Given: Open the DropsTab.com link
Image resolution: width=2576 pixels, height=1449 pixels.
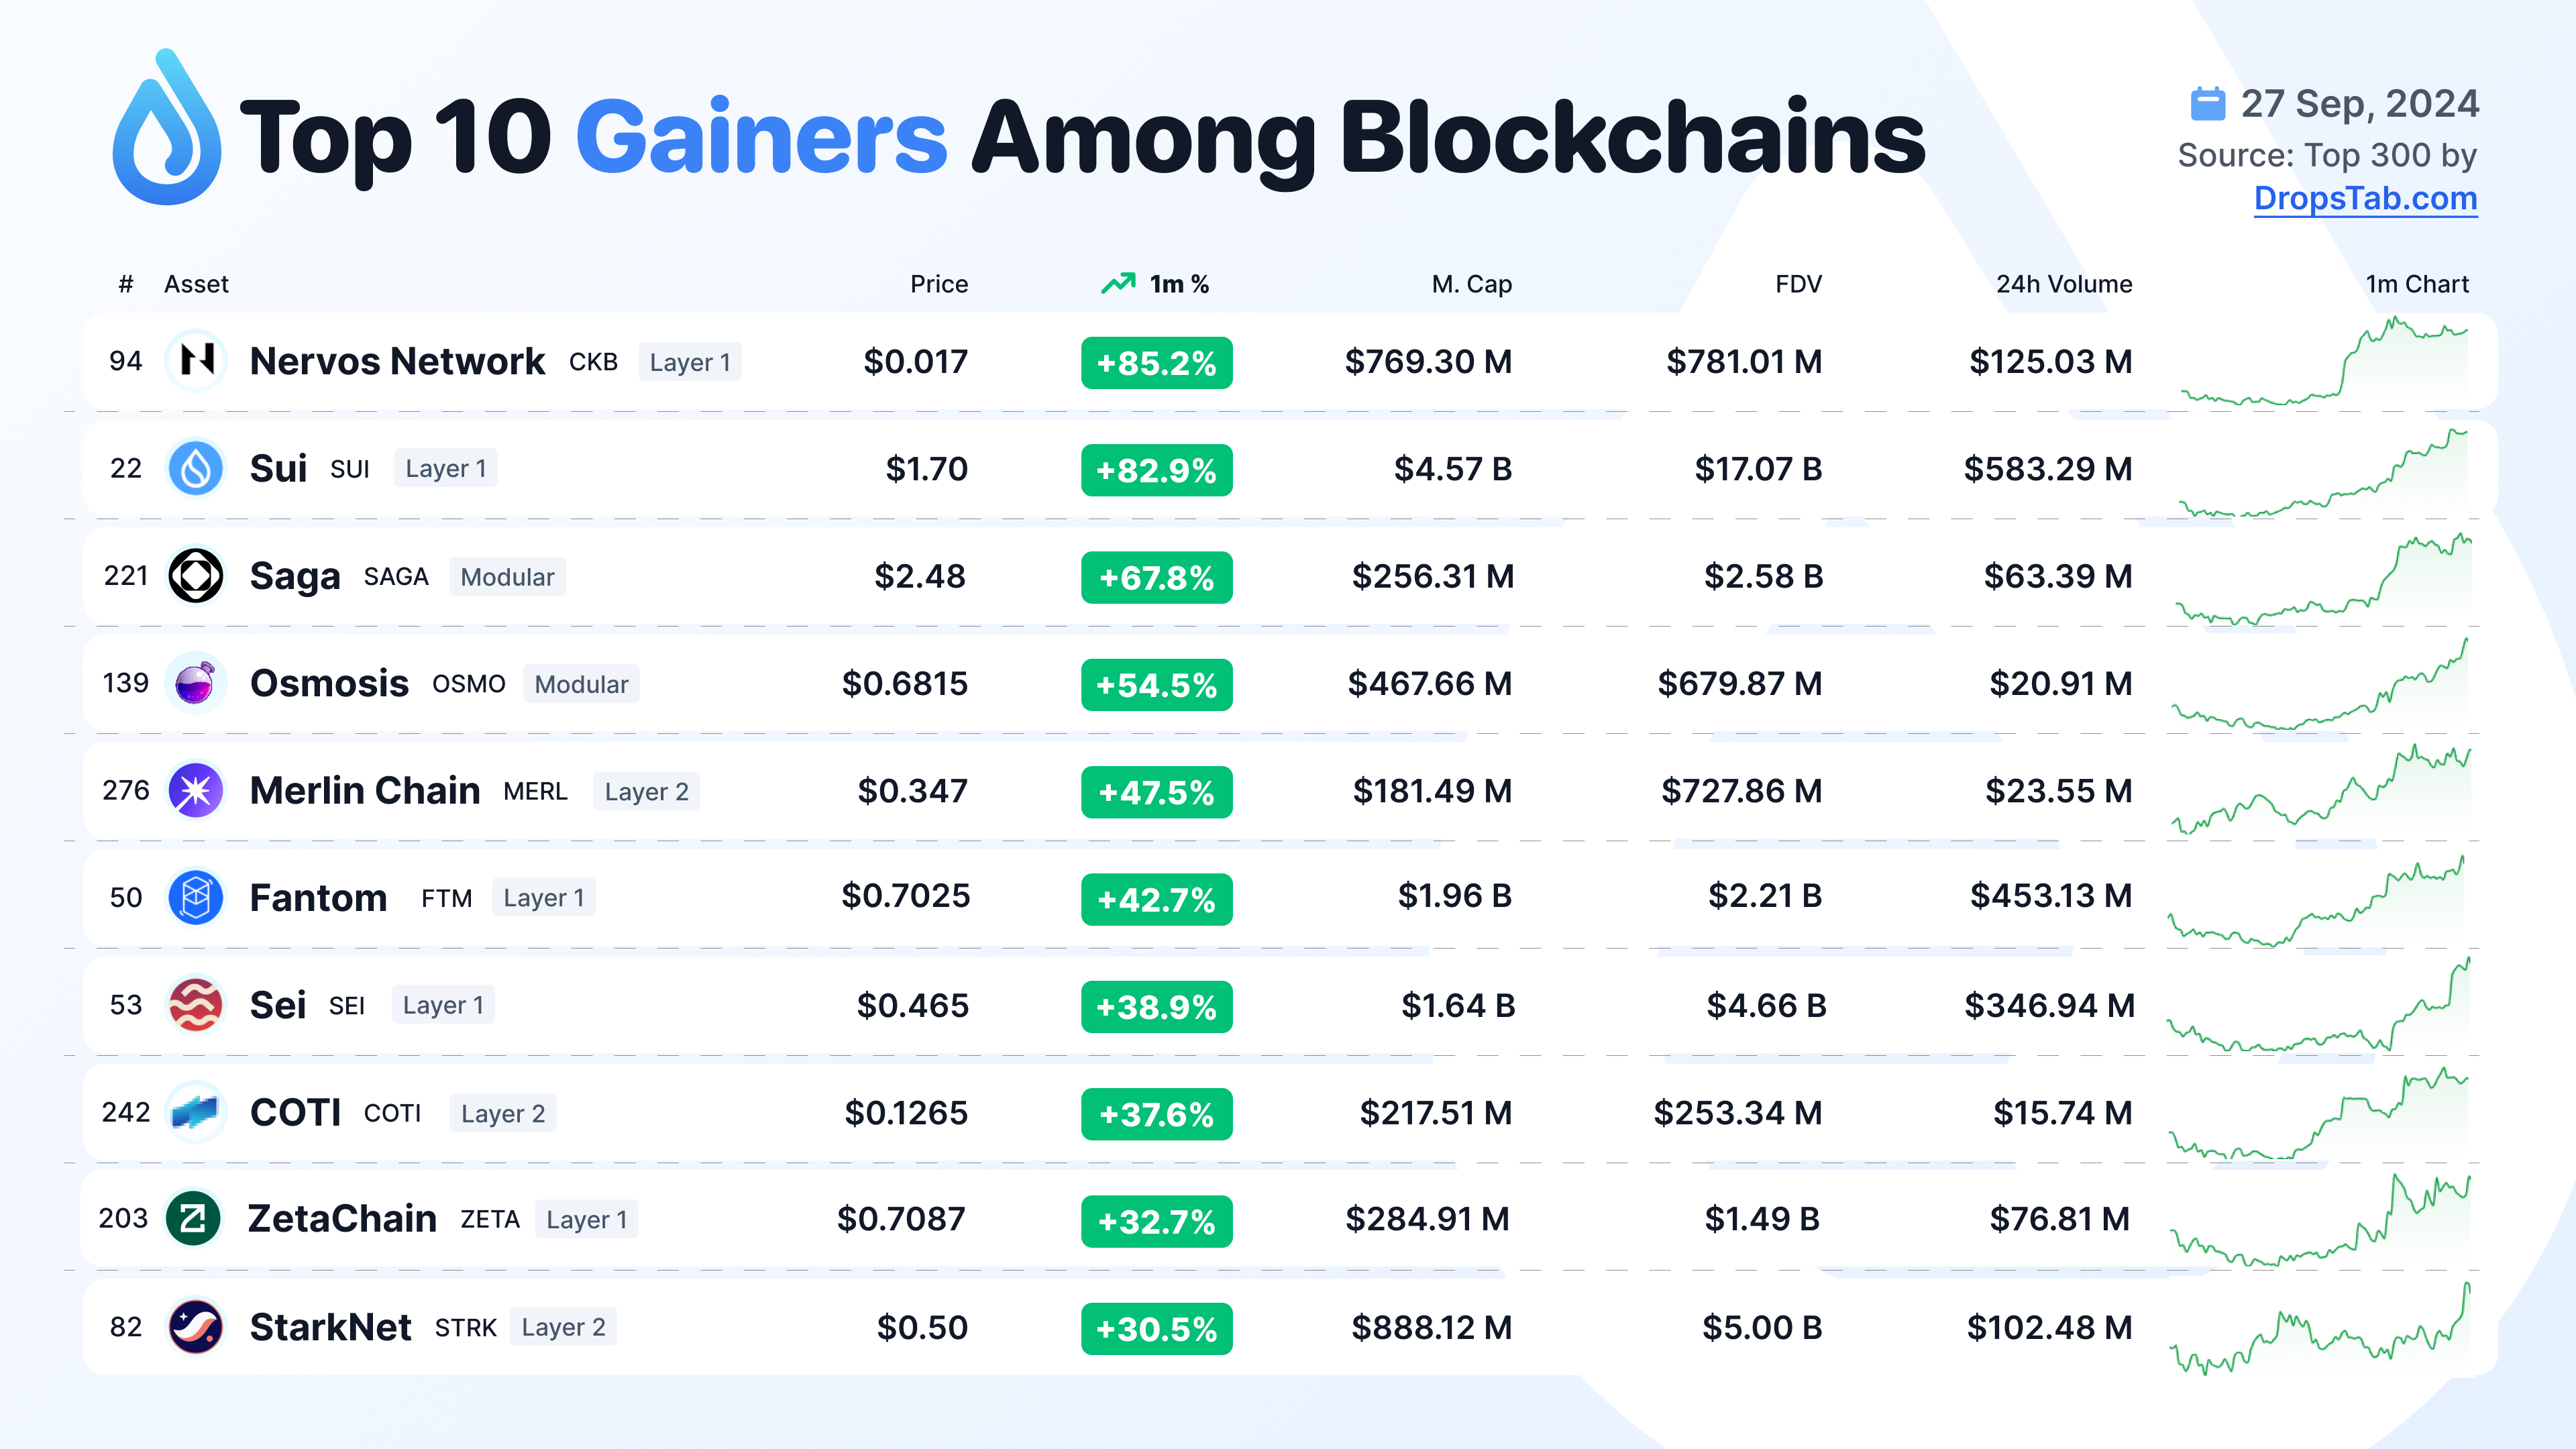Looking at the screenshot, I should (x=2365, y=199).
